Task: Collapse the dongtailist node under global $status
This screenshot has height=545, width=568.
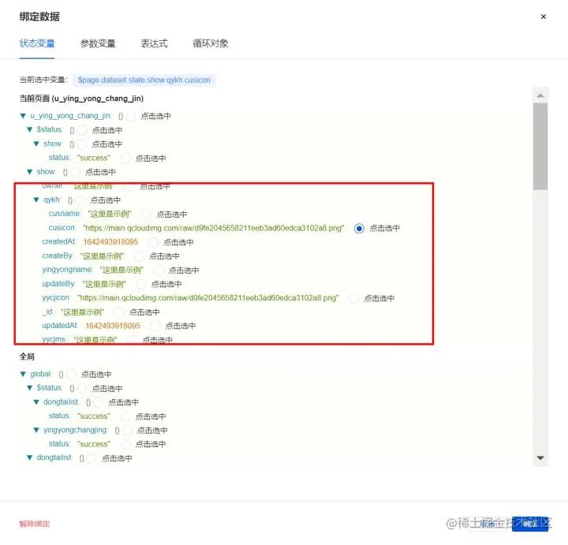Action: [x=36, y=402]
